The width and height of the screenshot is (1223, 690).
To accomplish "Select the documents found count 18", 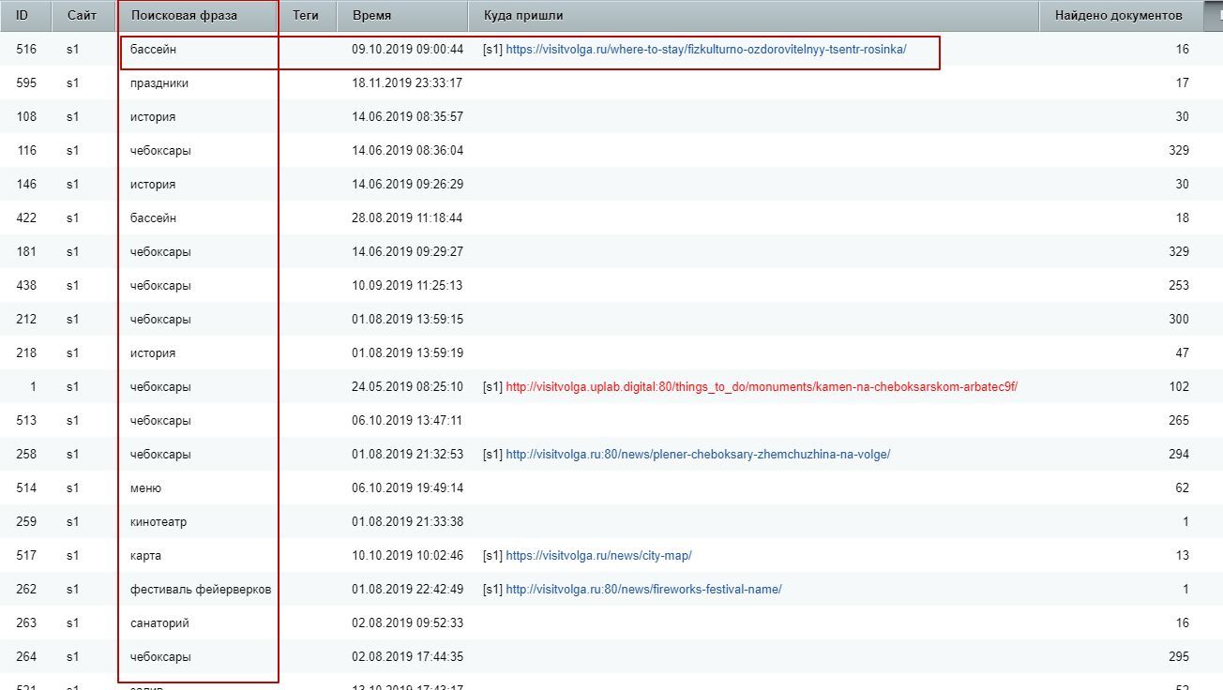I will tap(1182, 218).
